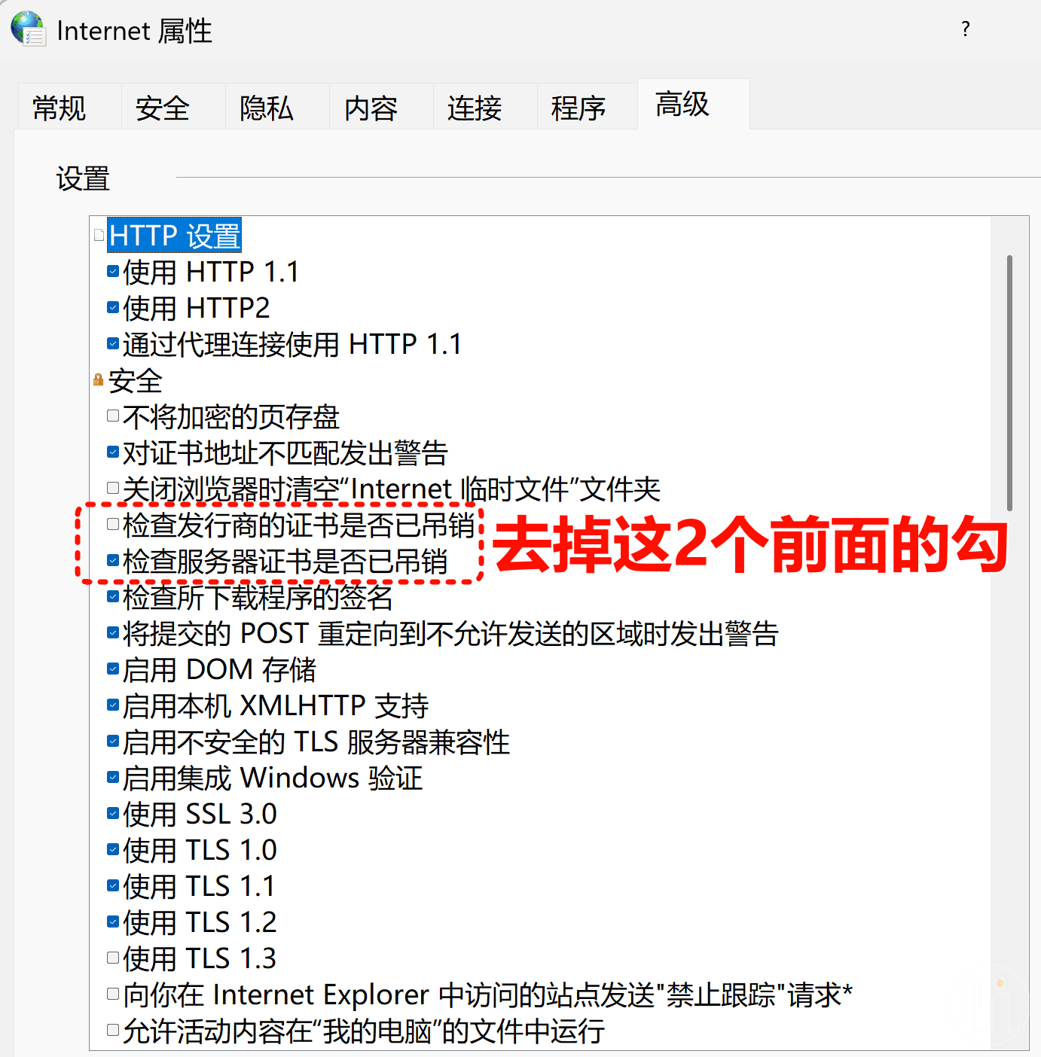
Task: Open the 连接 tab
Action: [475, 108]
